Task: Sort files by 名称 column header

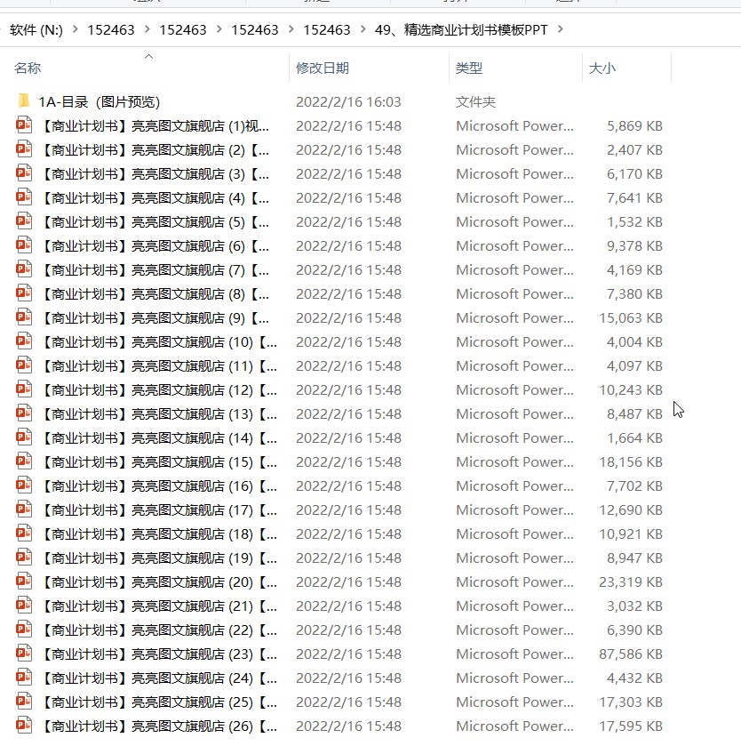Action: 28,68
